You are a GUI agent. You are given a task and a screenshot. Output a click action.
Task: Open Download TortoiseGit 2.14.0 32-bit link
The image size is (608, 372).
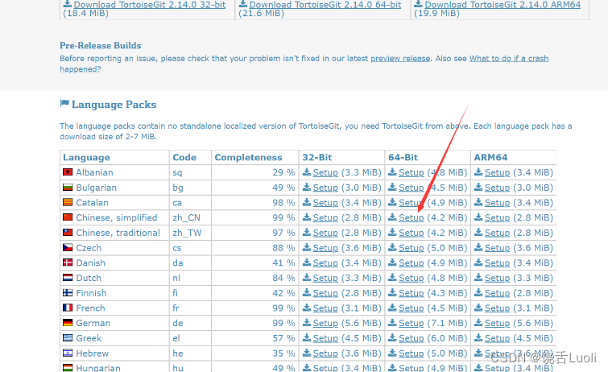point(150,5)
